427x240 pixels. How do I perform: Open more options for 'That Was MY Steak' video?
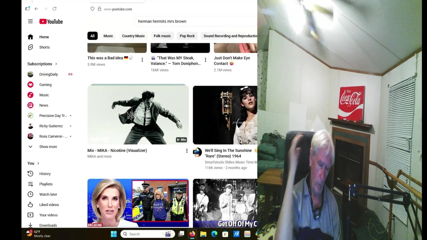[205, 60]
